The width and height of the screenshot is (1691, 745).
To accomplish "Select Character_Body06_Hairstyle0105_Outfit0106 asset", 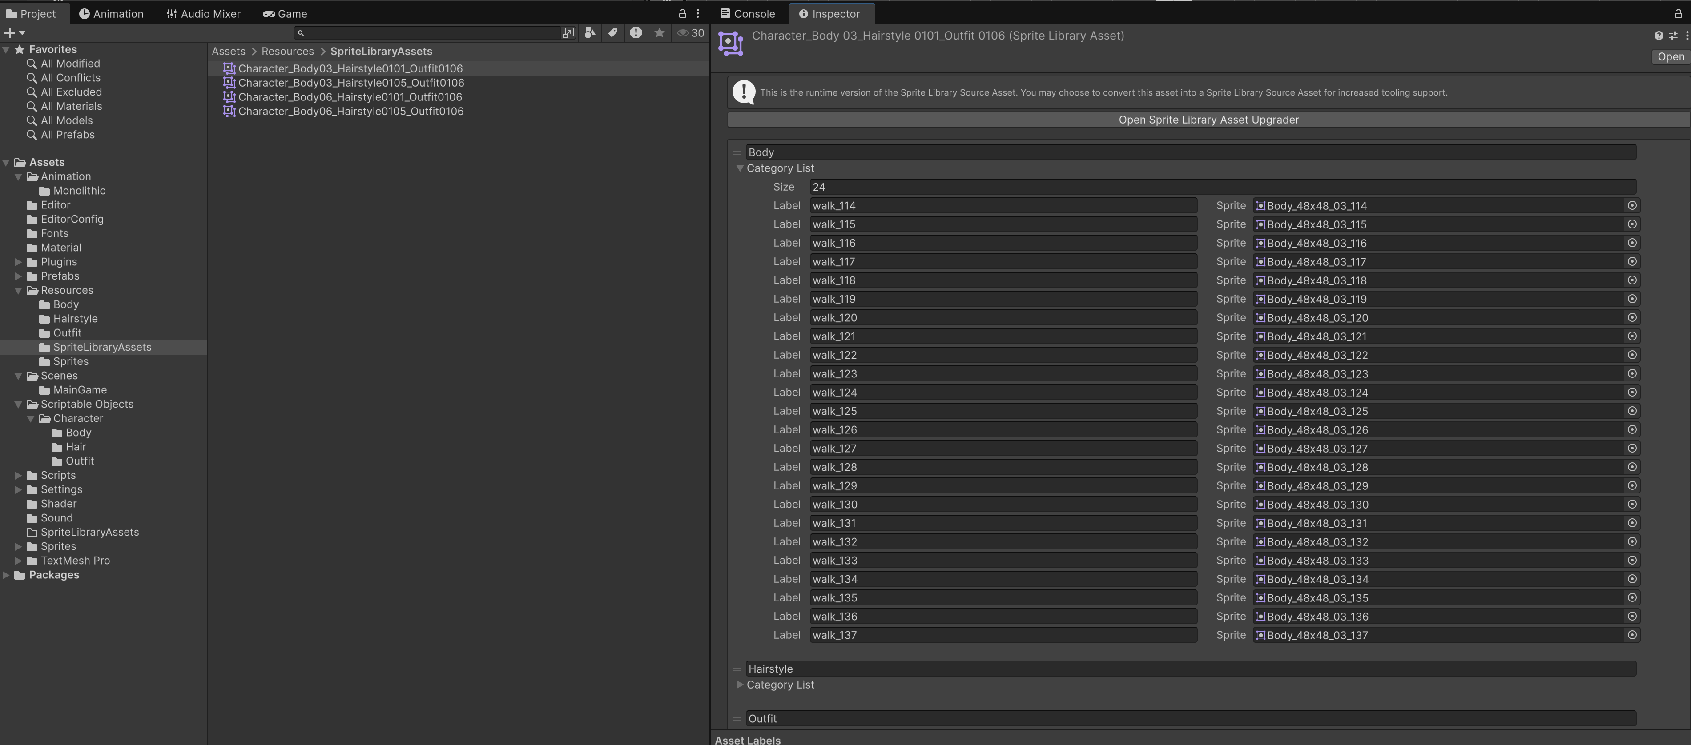I will pos(350,112).
